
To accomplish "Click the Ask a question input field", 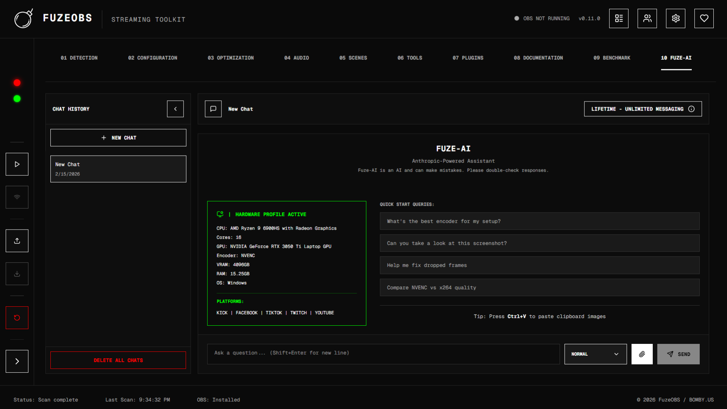I will (383, 354).
